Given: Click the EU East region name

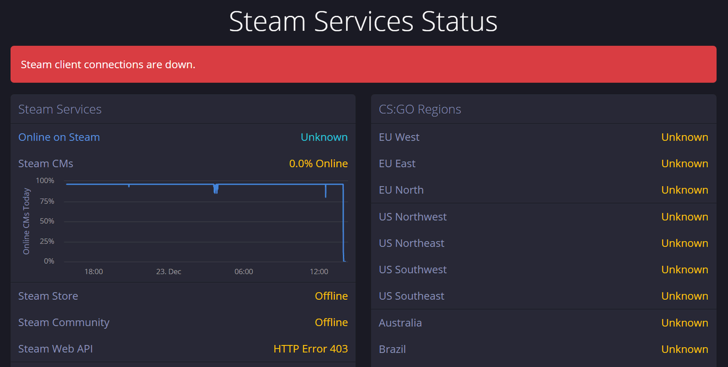Looking at the screenshot, I should [397, 163].
